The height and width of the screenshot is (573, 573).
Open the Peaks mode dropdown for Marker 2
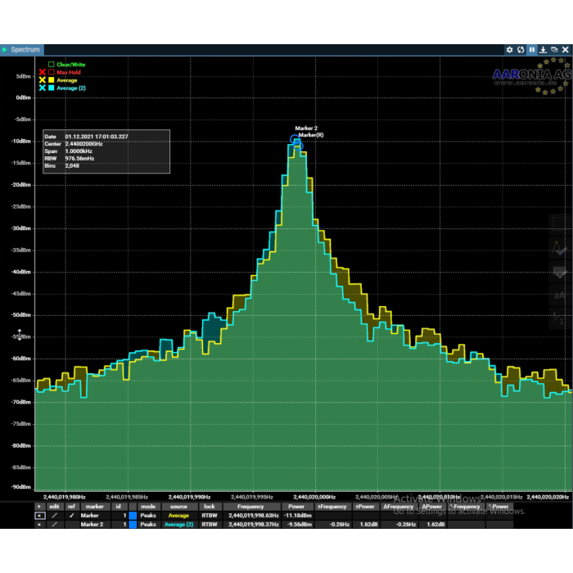[148, 525]
